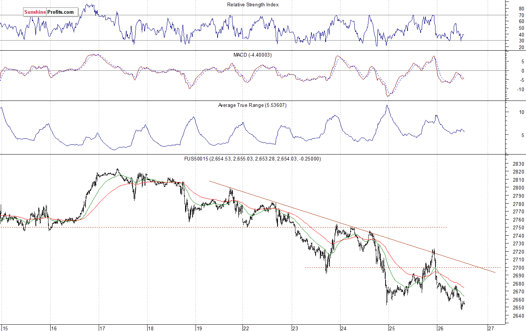This screenshot has width=526, height=331.
Task: Select the 2710 price axis label
Action: click(519, 260)
